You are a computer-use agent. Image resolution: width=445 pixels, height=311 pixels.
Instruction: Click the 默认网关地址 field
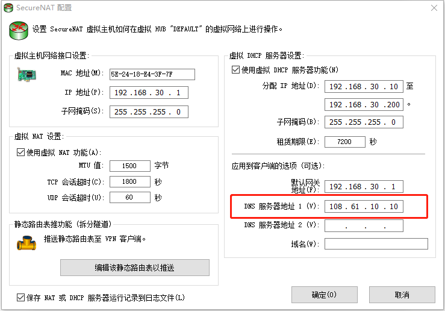pyautogui.click(x=364, y=187)
